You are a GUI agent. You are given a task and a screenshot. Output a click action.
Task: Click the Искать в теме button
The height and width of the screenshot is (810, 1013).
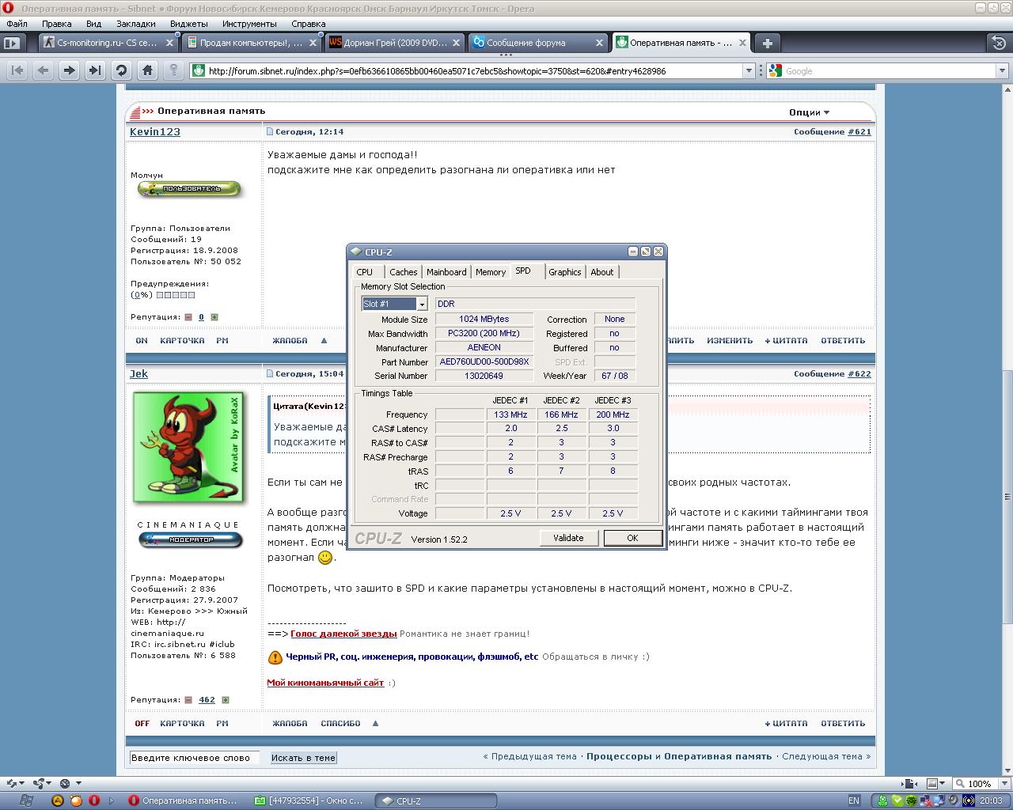304,758
